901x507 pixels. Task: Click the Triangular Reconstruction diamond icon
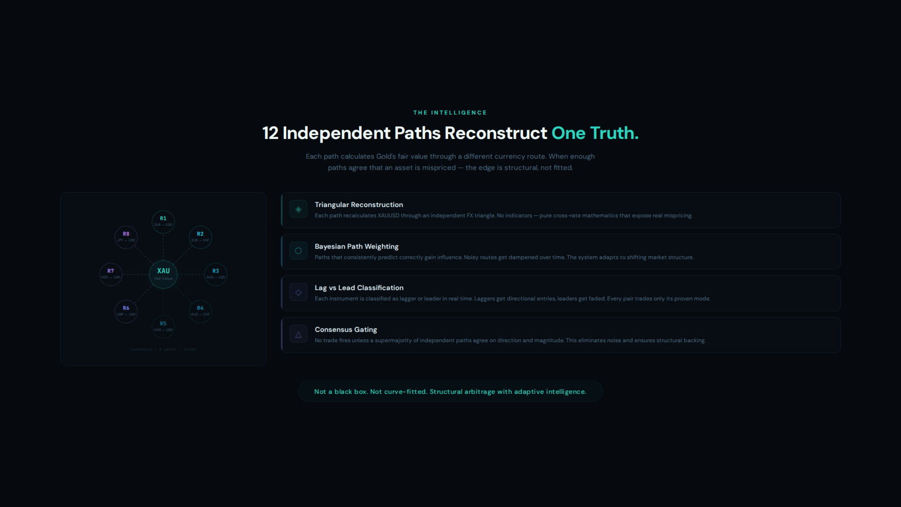(298, 209)
